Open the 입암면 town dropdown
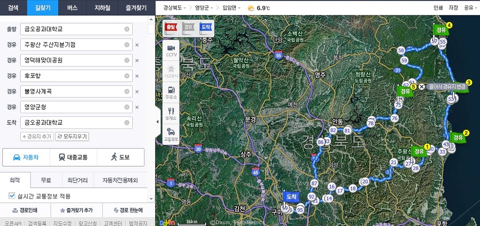Screen dimensions: 480x226 click(x=231, y=8)
